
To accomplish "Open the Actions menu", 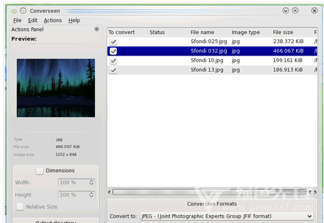I will 53,21.
